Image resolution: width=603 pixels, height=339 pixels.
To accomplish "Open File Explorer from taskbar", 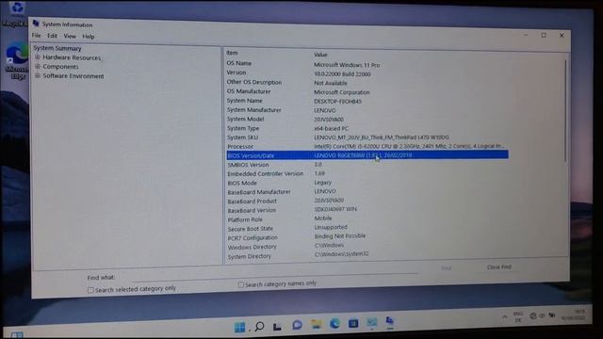I will tap(317, 324).
